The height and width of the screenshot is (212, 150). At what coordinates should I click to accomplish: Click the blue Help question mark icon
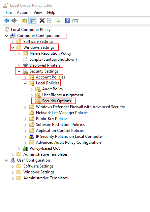coord(67,20)
